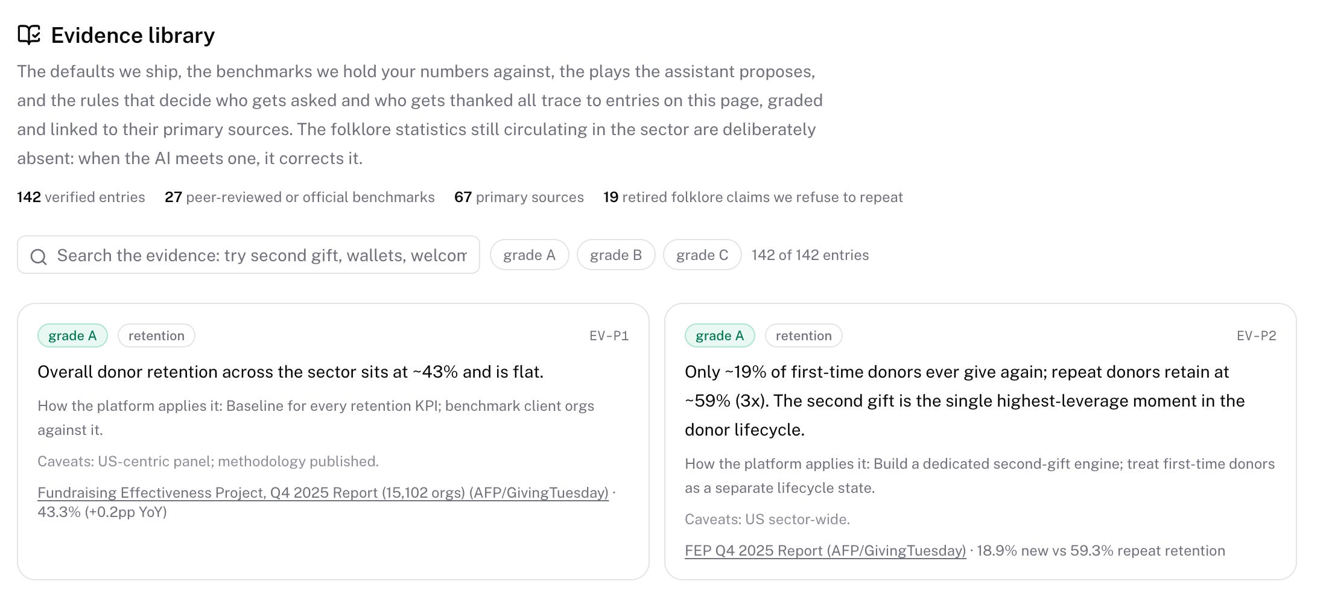
Task: Toggle the grade C filter chip
Action: [702, 255]
